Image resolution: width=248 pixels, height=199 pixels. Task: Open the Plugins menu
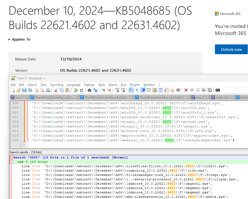pyautogui.click(x=135, y=85)
